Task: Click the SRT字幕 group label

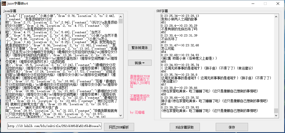Action: [x=162, y=11]
